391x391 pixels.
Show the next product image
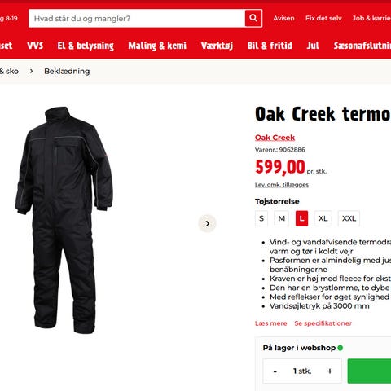click(x=207, y=223)
